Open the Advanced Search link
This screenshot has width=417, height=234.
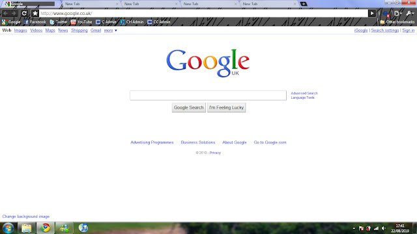coord(304,94)
